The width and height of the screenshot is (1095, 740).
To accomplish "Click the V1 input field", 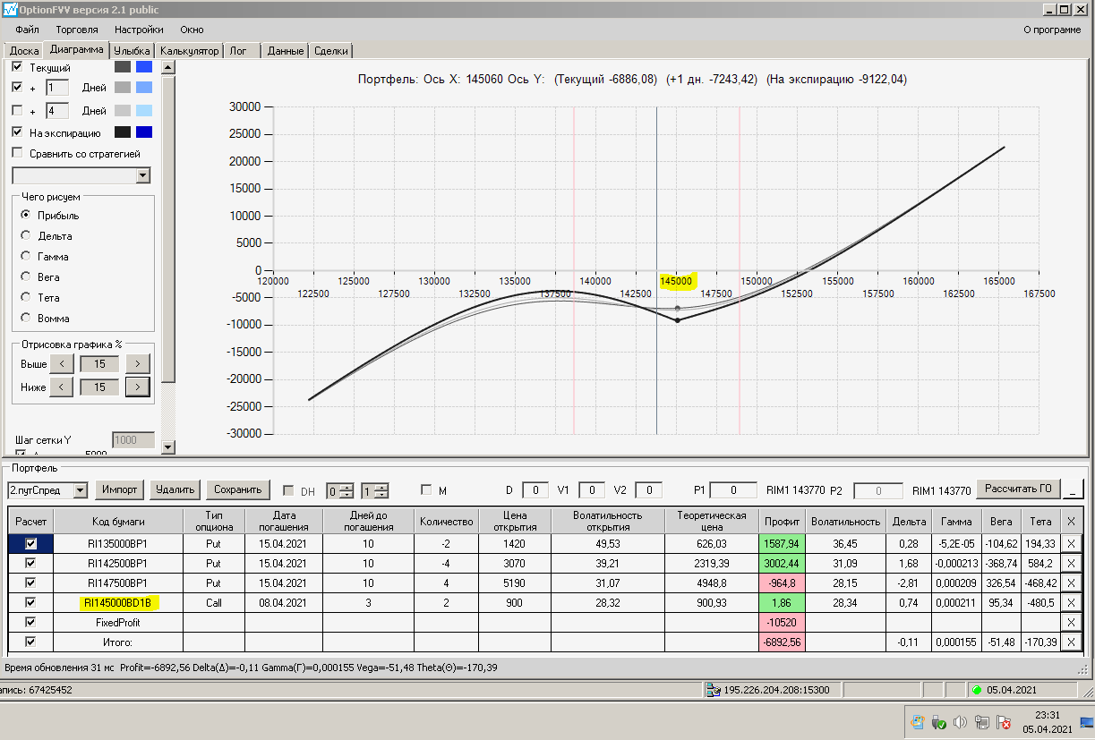I will click(592, 490).
